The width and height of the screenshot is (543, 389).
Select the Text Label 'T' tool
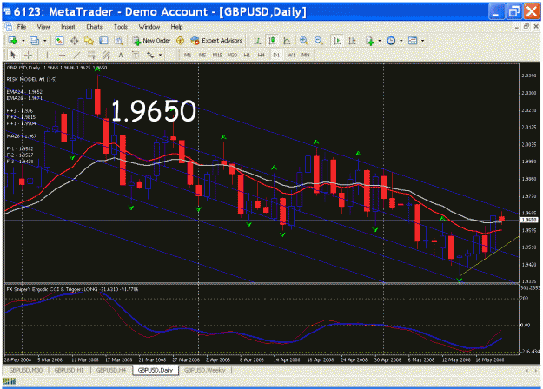pos(136,55)
